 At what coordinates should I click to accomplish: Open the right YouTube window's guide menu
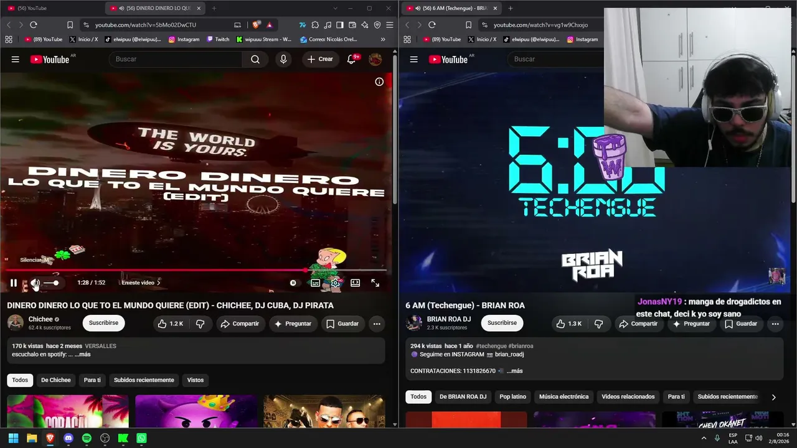pos(414,59)
